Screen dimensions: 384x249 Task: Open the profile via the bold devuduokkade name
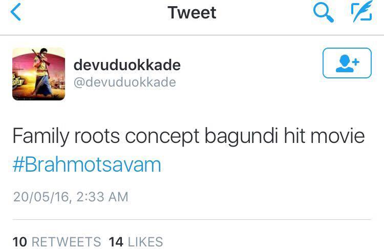[x=127, y=65]
